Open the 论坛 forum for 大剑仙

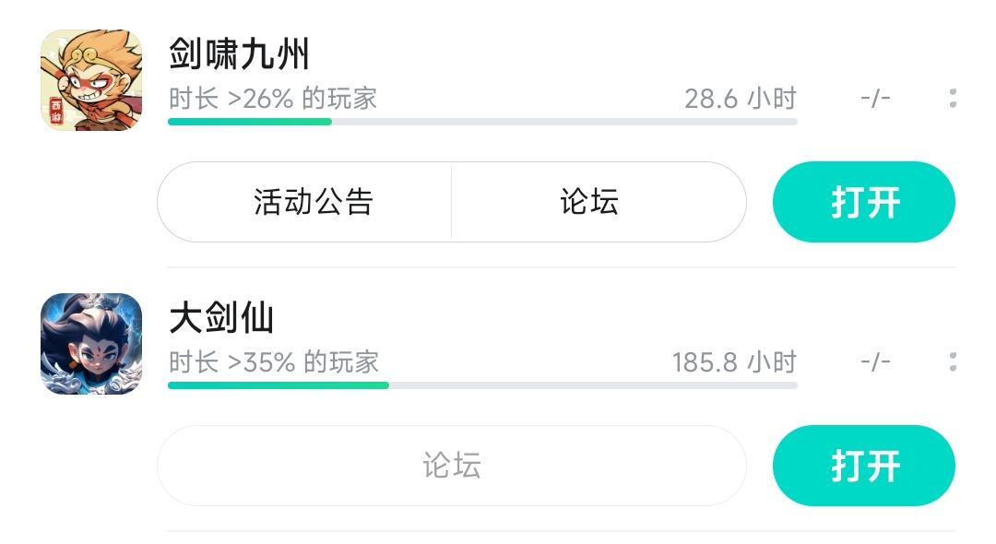(x=452, y=466)
